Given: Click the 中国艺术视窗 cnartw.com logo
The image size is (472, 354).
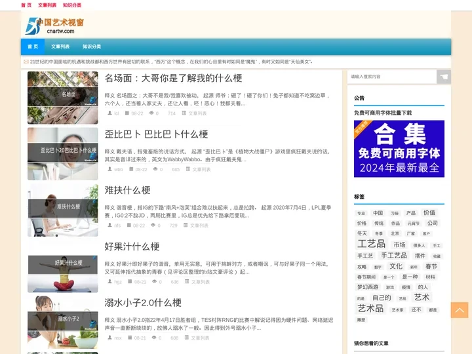Looking at the screenshot, I should 54,26.
